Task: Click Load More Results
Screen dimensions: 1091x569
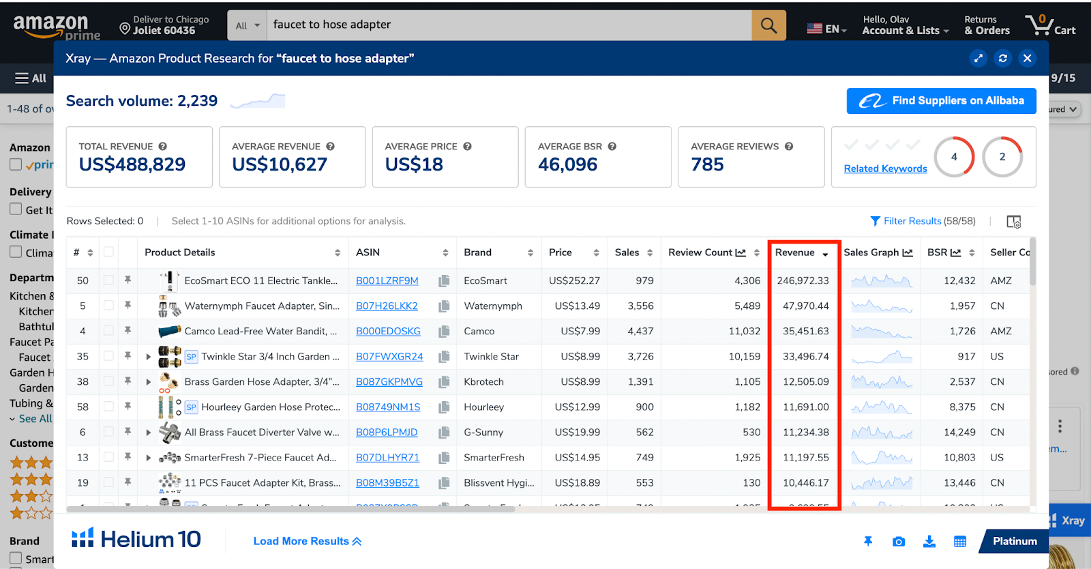Action: click(308, 541)
